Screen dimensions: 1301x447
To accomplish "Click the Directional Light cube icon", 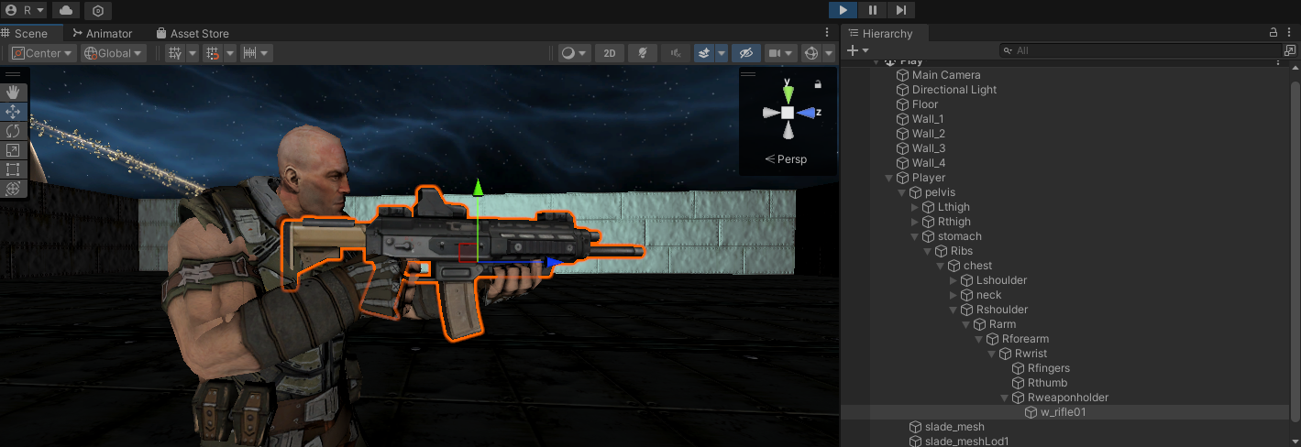I will point(902,90).
